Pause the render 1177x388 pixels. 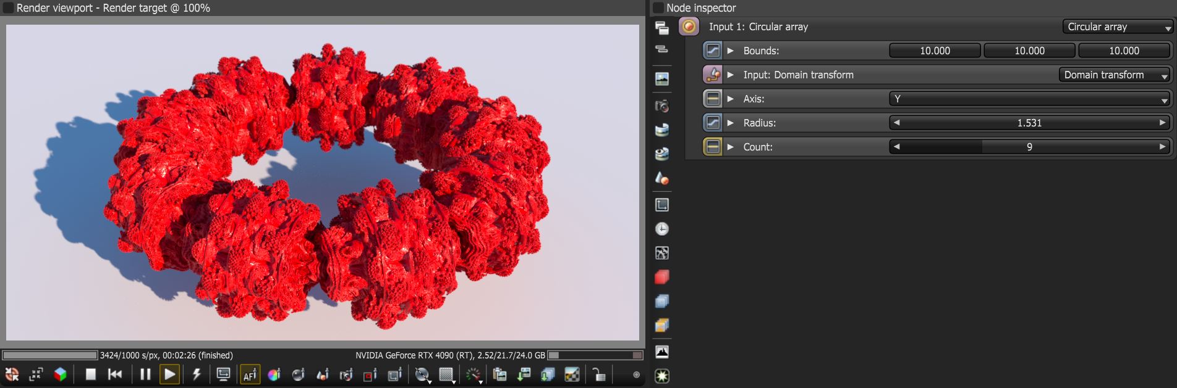click(145, 374)
